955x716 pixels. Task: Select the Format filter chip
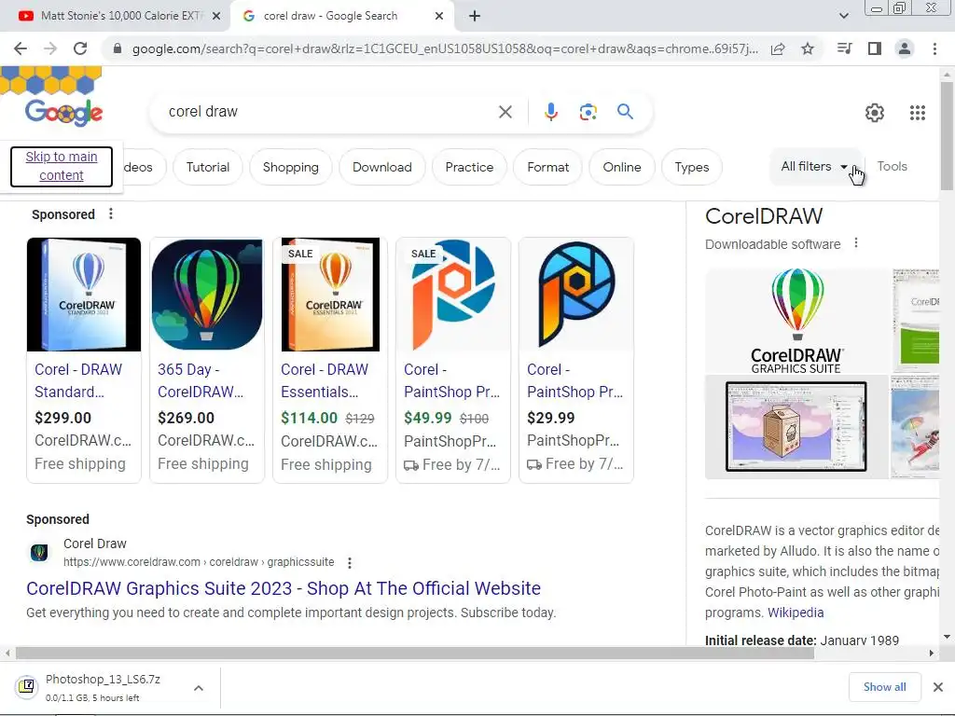point(547,167)
